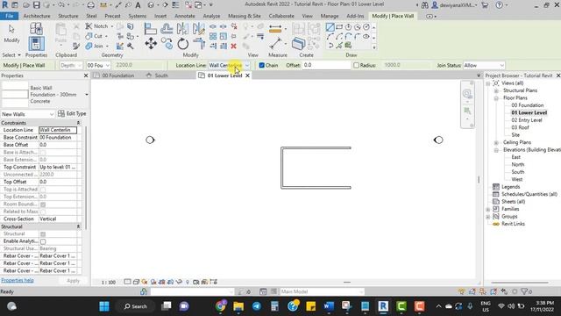
Task: Toggle Top is Attached checkbox
Action: [x=43, y=190]
